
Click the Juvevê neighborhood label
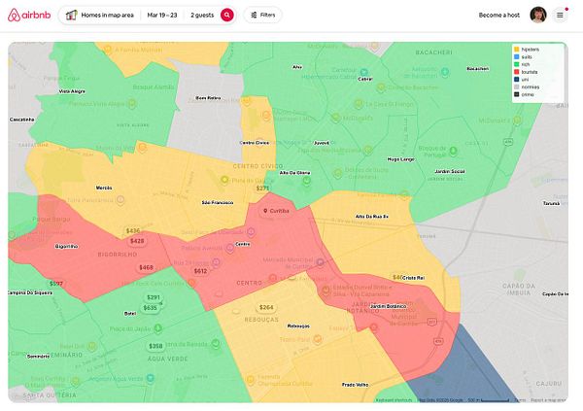coord(322,143)
